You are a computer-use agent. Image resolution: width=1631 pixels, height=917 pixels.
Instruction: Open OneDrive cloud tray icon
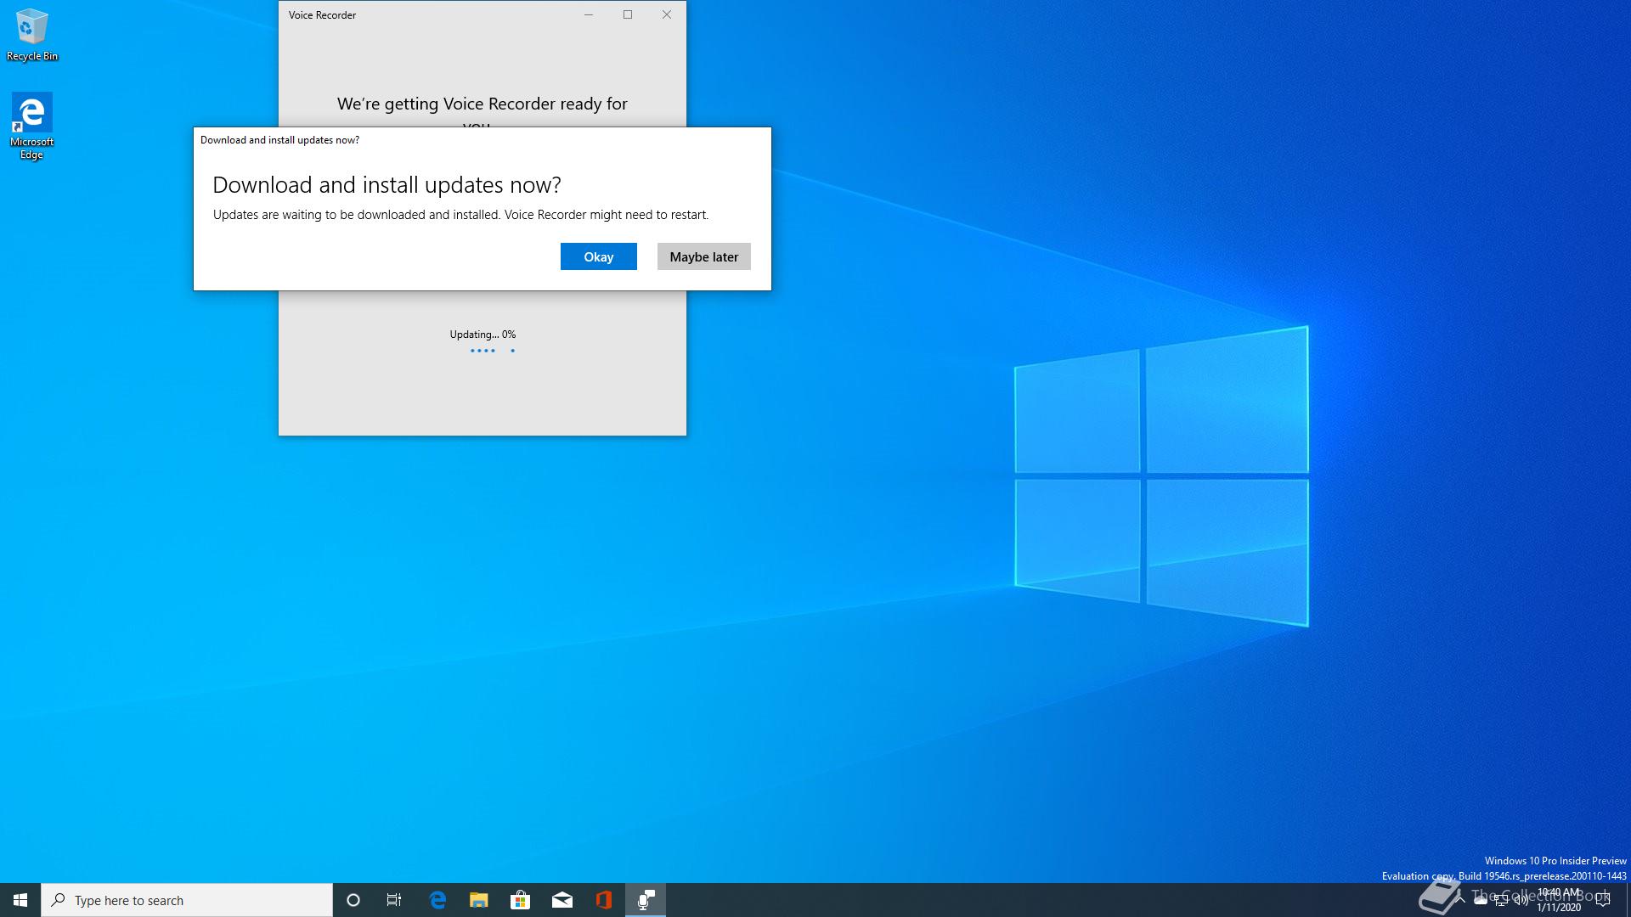point(1481,900)
